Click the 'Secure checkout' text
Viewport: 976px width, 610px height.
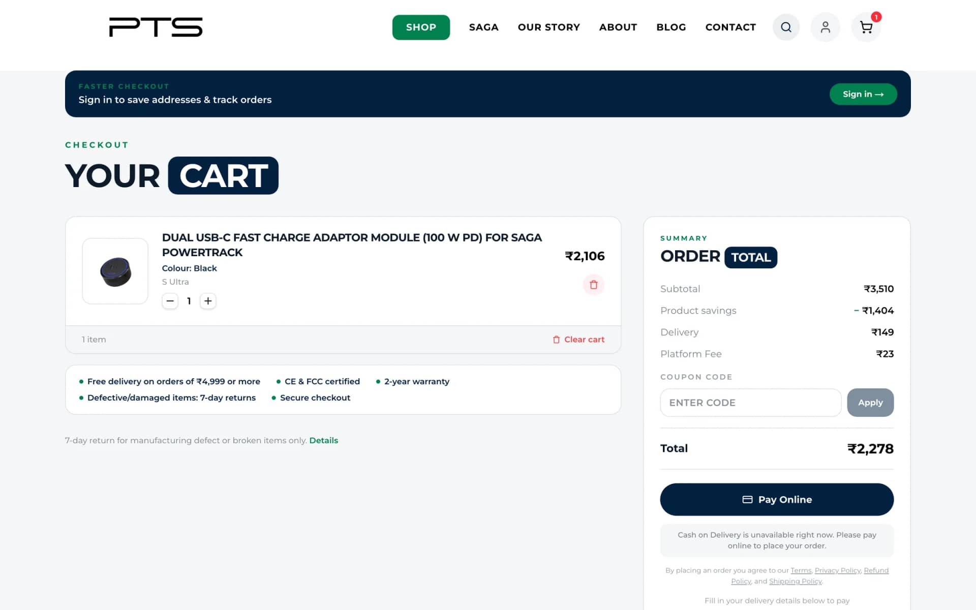click(x=315, y=398)
